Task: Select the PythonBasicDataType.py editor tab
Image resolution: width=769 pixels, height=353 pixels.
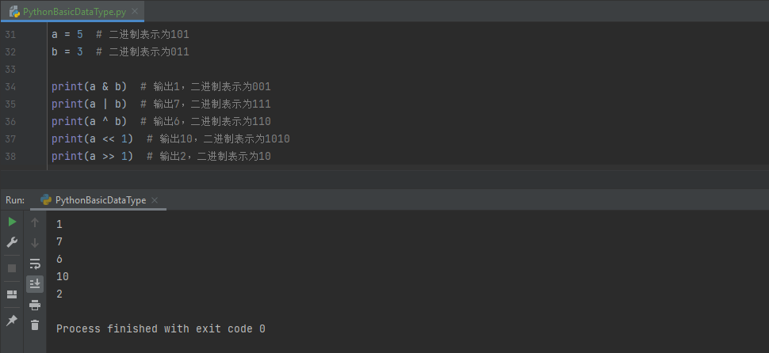Action: (x=66, y=12)
